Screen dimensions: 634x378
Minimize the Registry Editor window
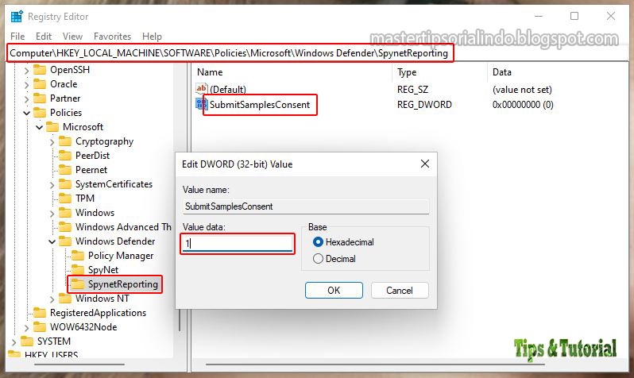coord(539,16)
